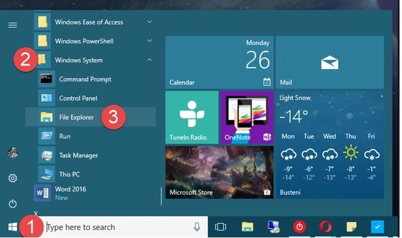Open the TuneIn Radio tile
Viewport: 402px width, 238px height.
192,117
